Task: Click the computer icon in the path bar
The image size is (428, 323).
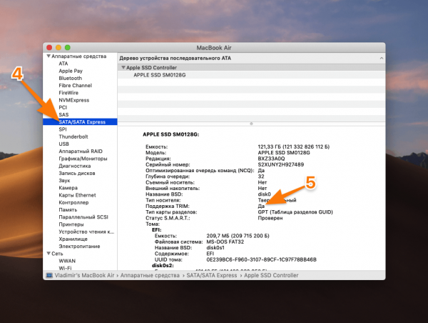Action: coord(49,275)
